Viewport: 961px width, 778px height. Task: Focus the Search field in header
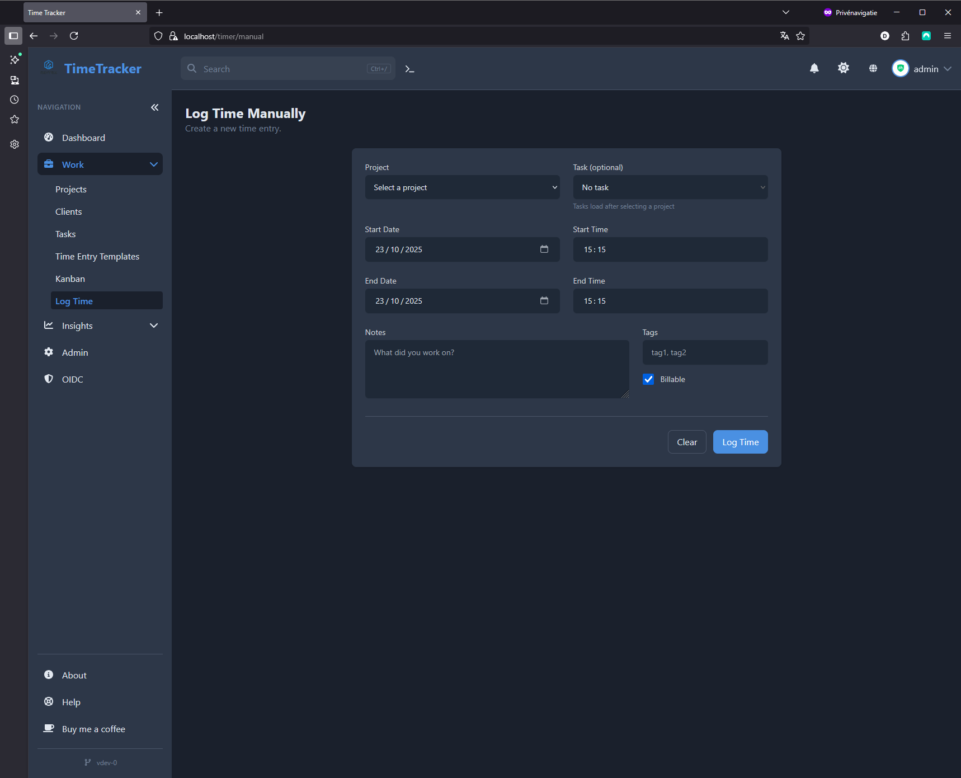point(282,69)
